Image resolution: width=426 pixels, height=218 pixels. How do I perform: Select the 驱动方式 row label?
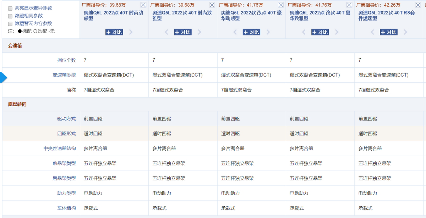66,119
